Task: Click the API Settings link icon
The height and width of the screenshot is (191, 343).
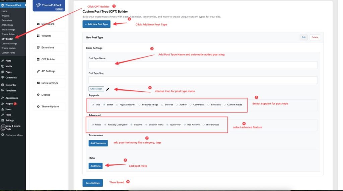Action: coord(38,71)
